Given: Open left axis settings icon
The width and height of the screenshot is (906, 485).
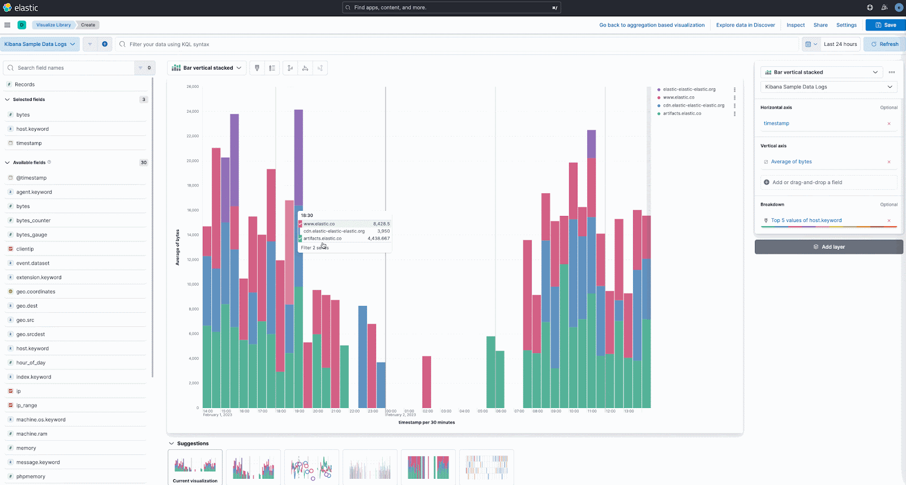Looking at the screenshot, I should coord(290,68).
